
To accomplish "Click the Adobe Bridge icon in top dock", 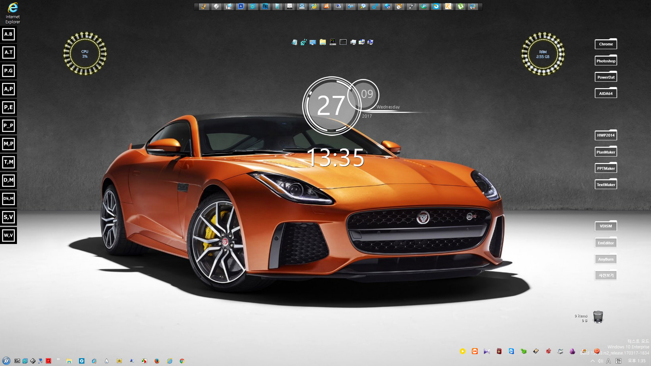I will [x=265, y=6].
